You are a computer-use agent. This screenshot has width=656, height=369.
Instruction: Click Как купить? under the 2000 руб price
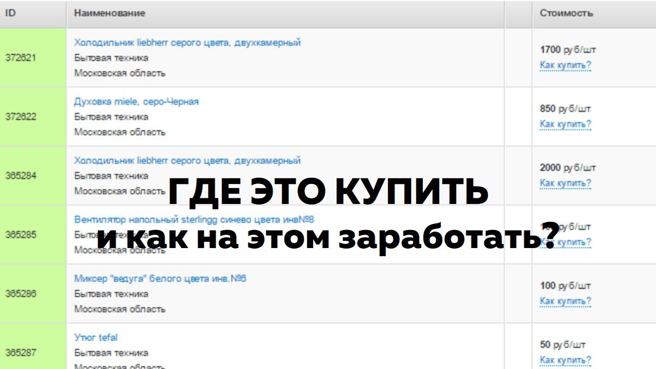(x=565, y=183)
